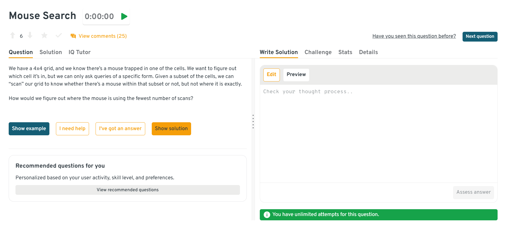Toggle editor to Preview mode
The height and width of the screenshot is (235, 506).
pos(296,75)
